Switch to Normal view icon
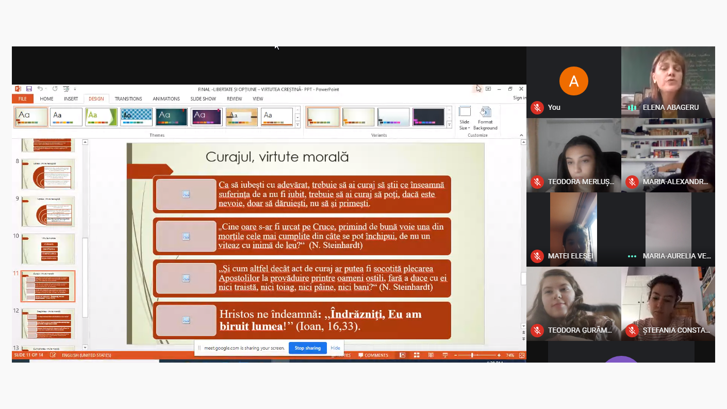 (402, 355)
